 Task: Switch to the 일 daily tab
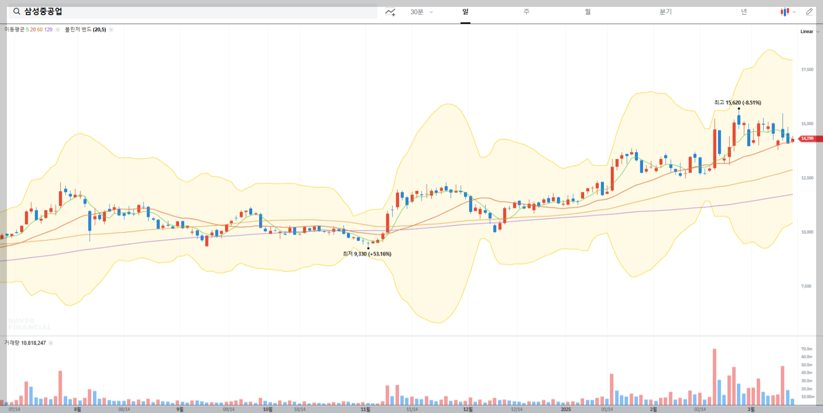465,12
